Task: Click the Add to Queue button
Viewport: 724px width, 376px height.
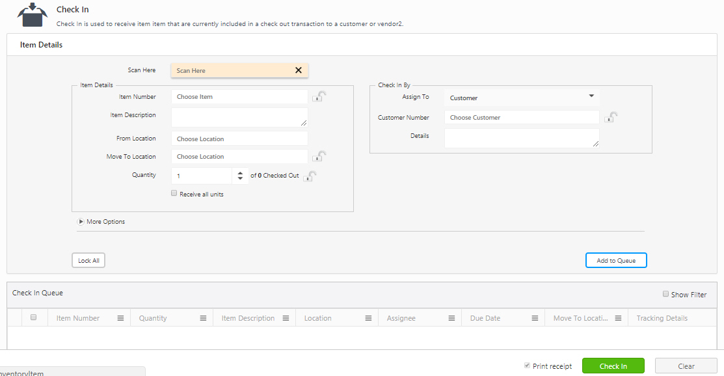Action: pos(615,260)
